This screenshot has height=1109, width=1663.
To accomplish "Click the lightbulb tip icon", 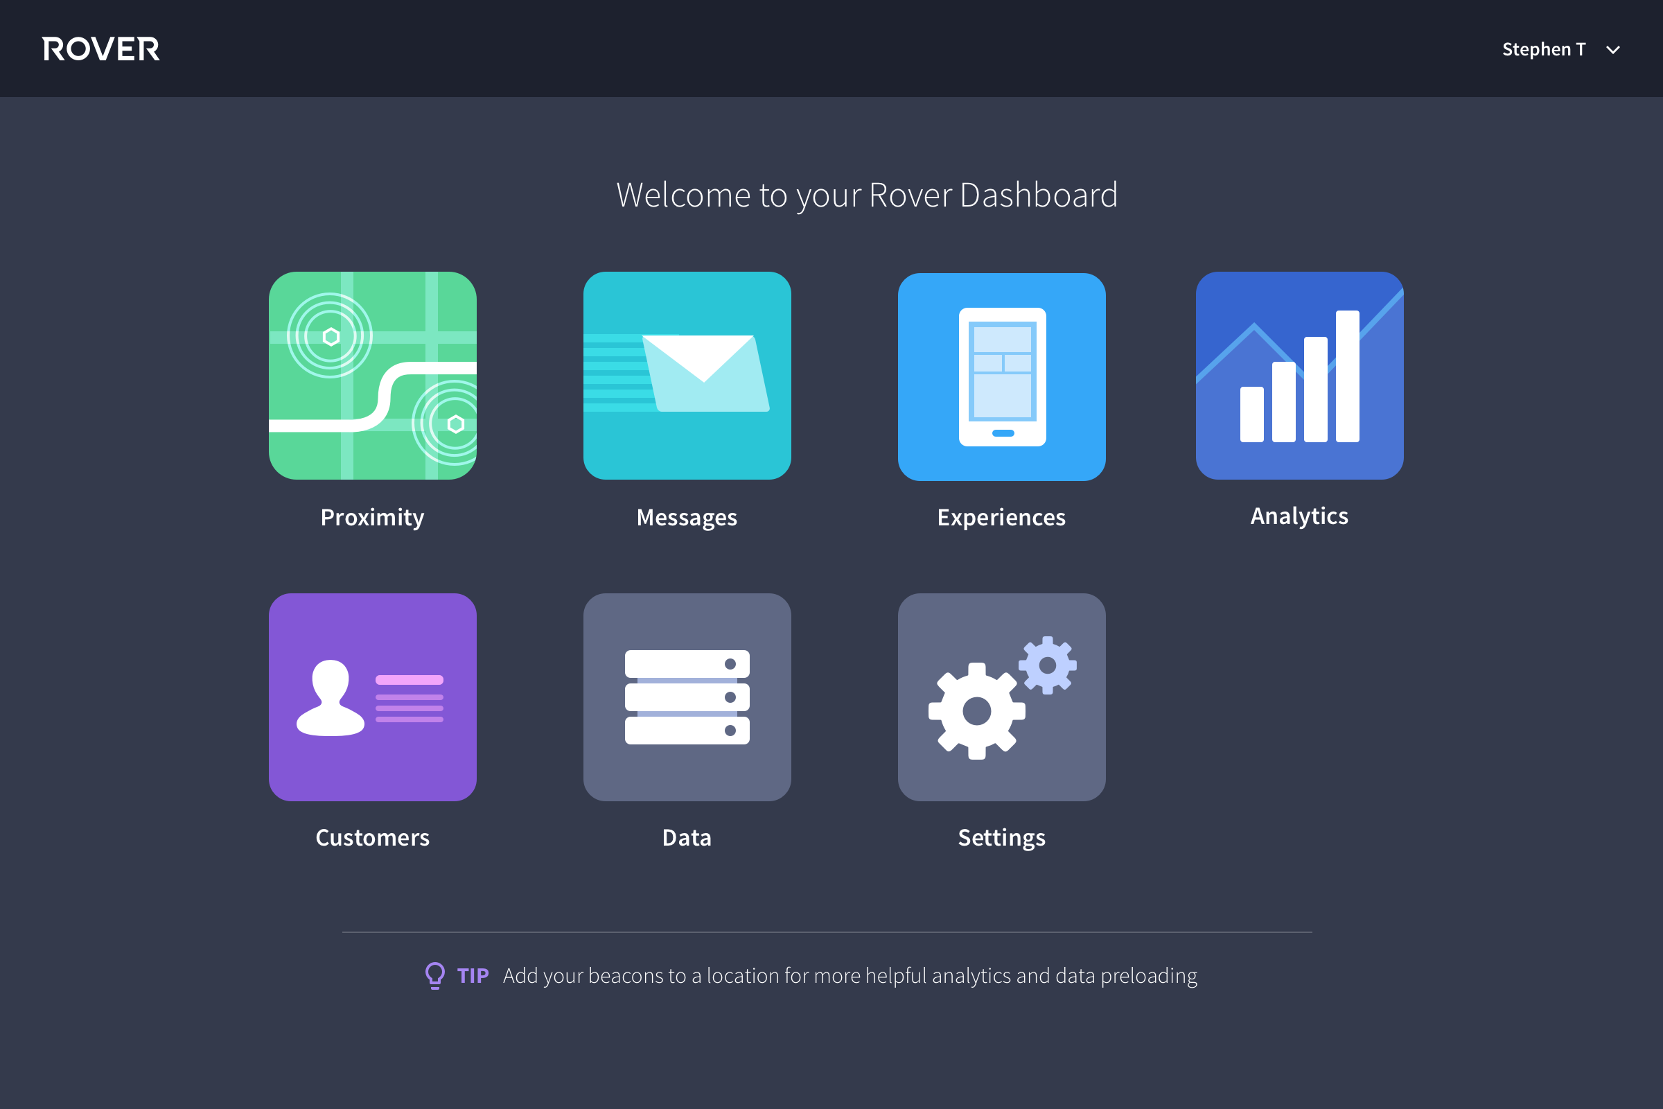I will point(435,975).
